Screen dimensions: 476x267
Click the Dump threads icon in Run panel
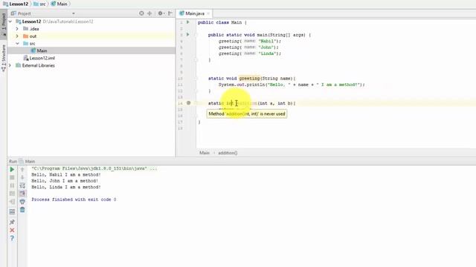pos(12,194)
